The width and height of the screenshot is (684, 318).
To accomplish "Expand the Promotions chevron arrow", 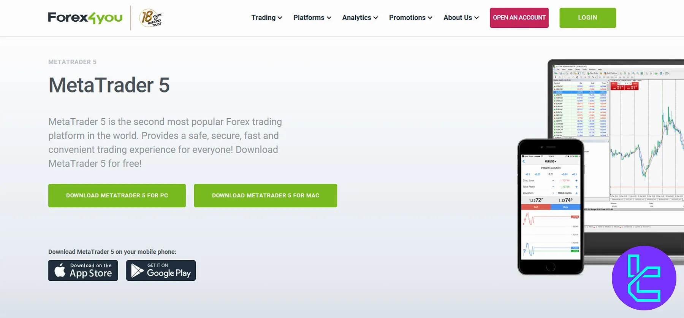I will (x=430, y=18).
